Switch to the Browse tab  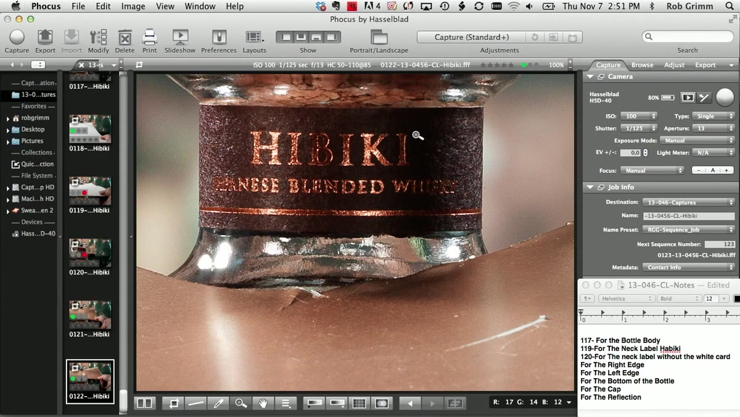[642, 65]
